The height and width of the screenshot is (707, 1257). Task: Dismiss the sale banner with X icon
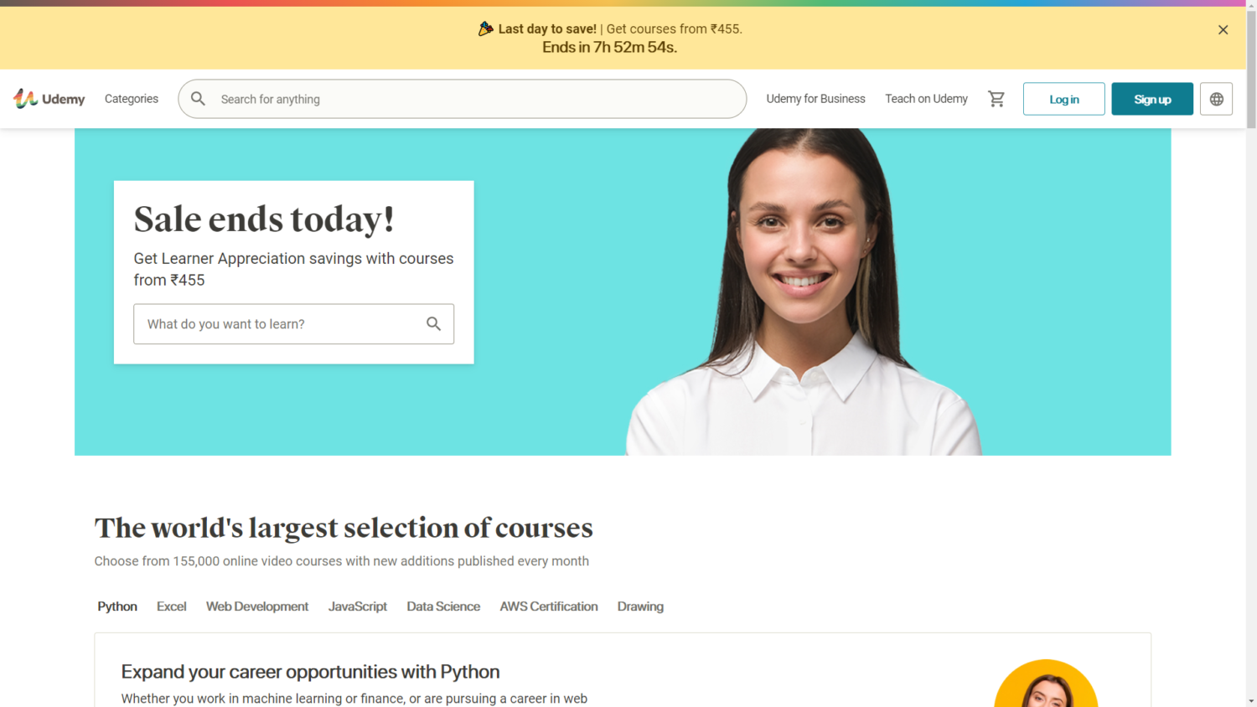pos(1223,30)
